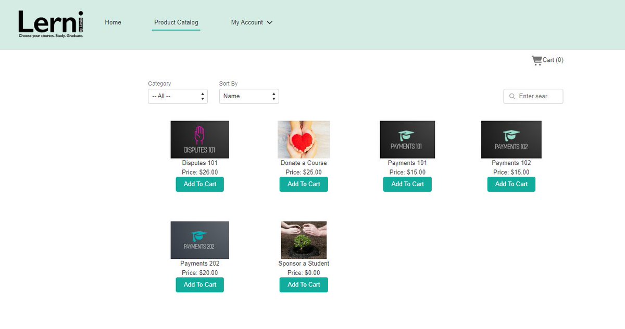This screenshot has width=625, height=329.
Task: Click the Payments 202 thumbnail
Action: [199, 240]
